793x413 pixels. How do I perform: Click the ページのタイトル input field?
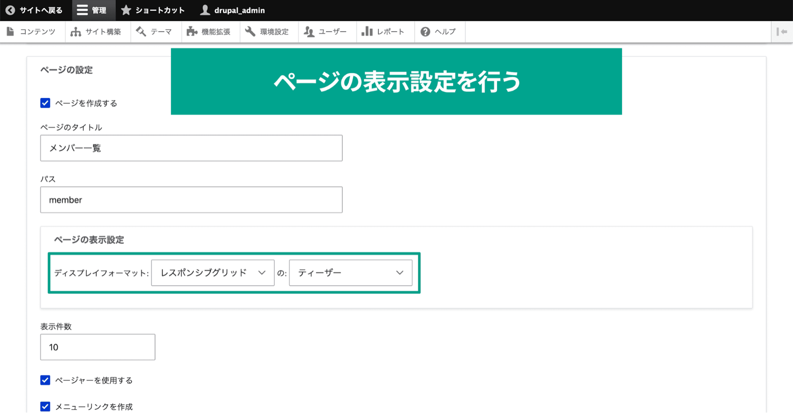point(191,148)
